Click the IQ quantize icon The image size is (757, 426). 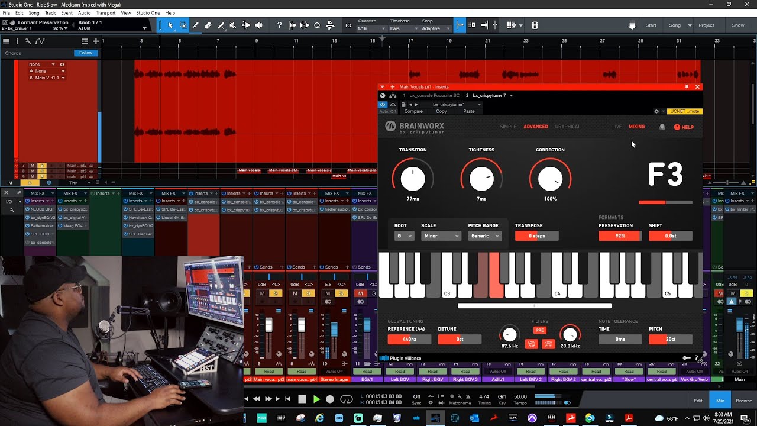point(348,25)
